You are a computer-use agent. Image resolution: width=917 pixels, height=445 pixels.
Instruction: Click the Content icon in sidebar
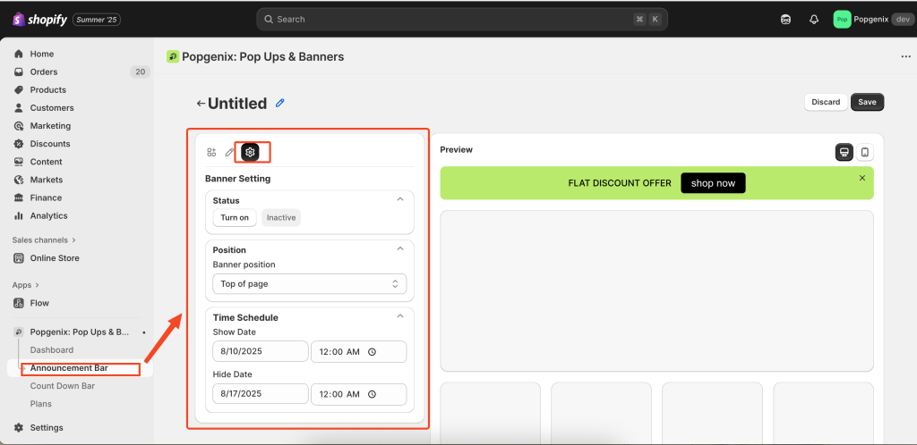(19, 162)
